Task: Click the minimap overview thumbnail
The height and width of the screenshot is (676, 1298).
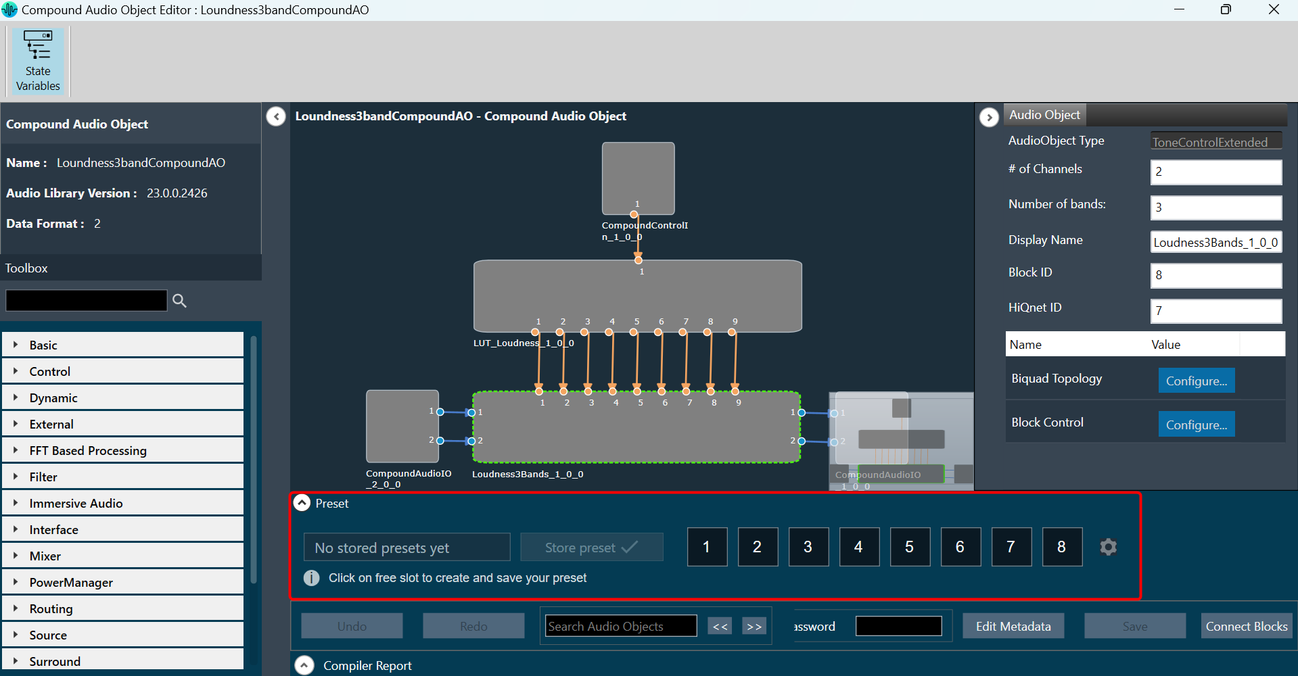Action: 902,441
